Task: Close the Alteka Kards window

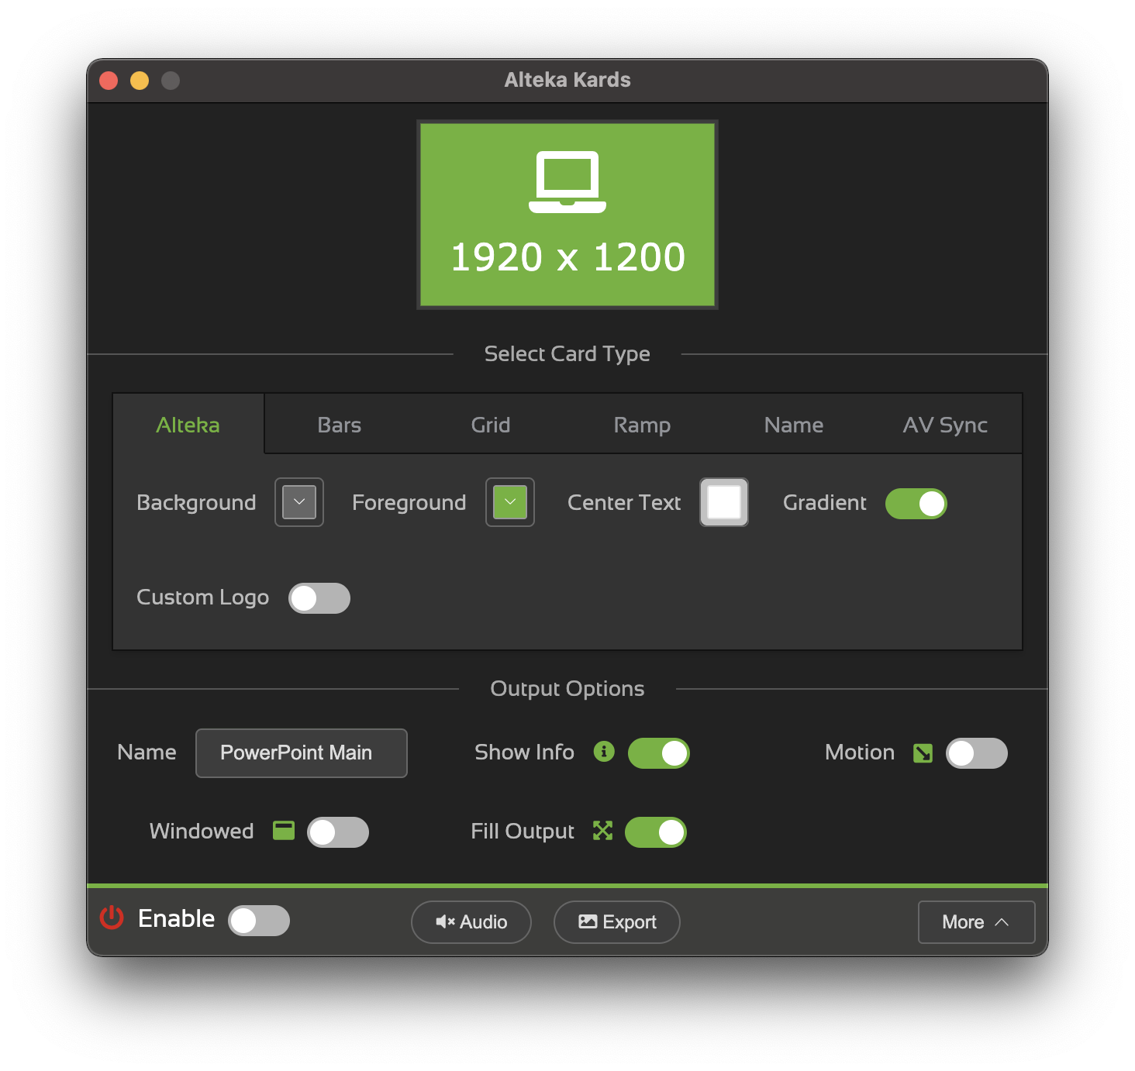Action: pyautogui.click(x=109, y=81)
